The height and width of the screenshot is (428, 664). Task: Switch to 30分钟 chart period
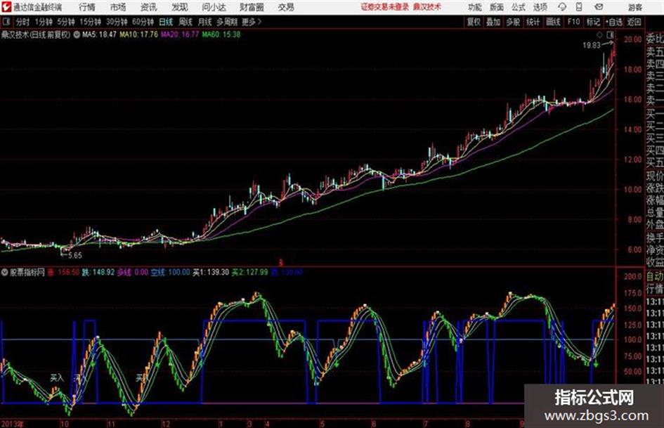tap(117, 22)
